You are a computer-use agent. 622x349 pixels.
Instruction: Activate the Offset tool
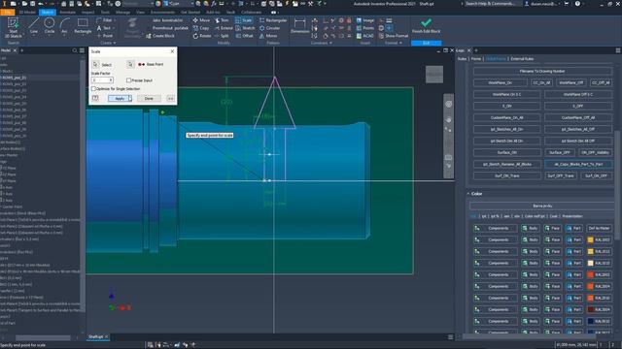click(x=244, y=36)
